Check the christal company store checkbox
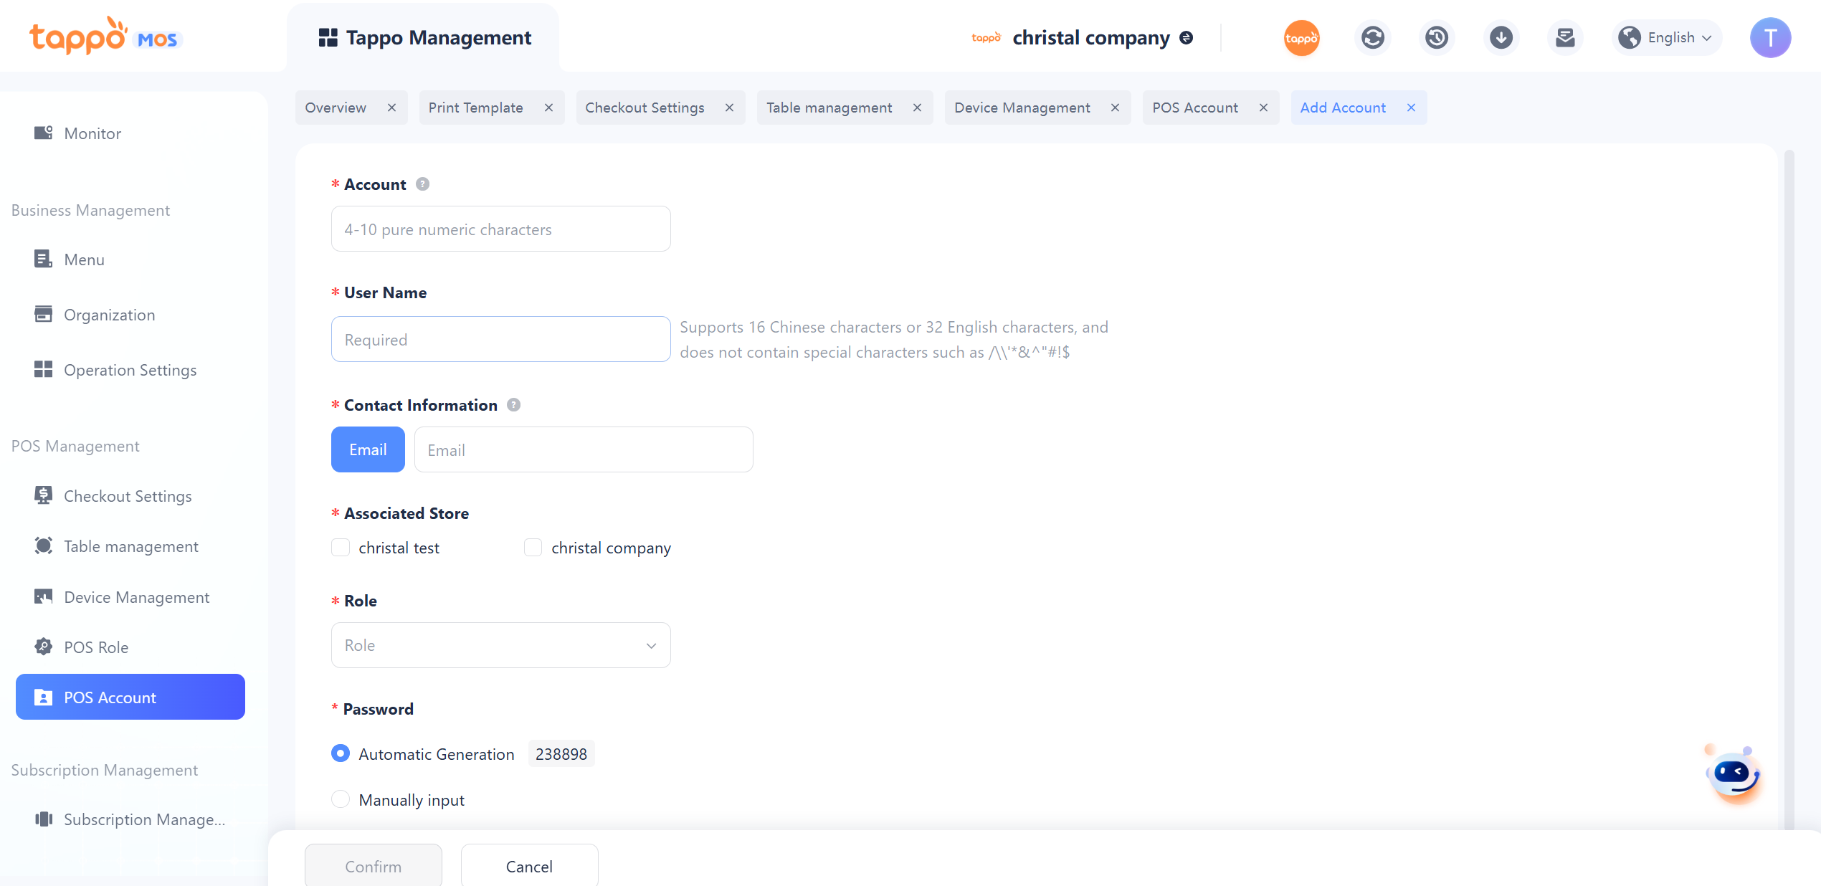The width and height of the screenshot is (1821, 886). pos(533,548)
